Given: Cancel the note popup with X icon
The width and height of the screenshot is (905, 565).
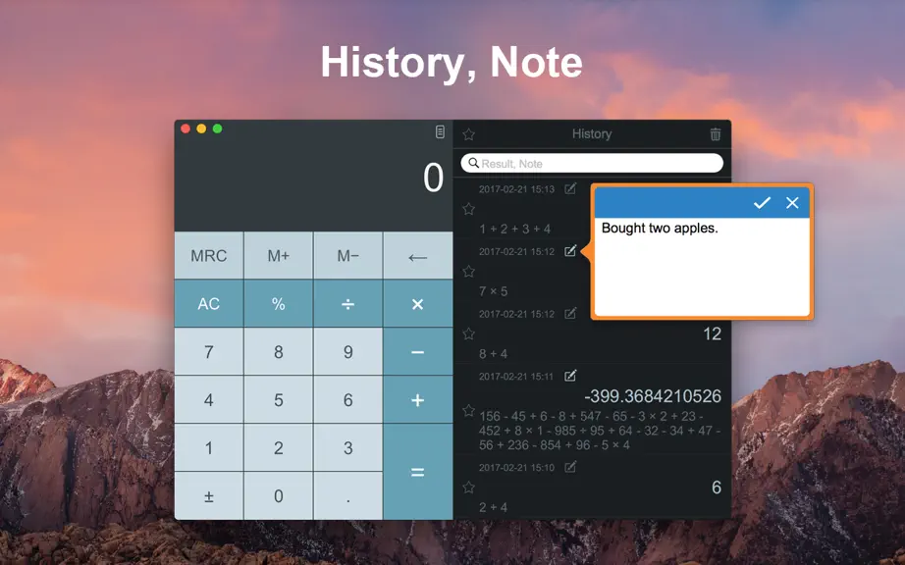Looking at the screenshot, I should 792,203.
